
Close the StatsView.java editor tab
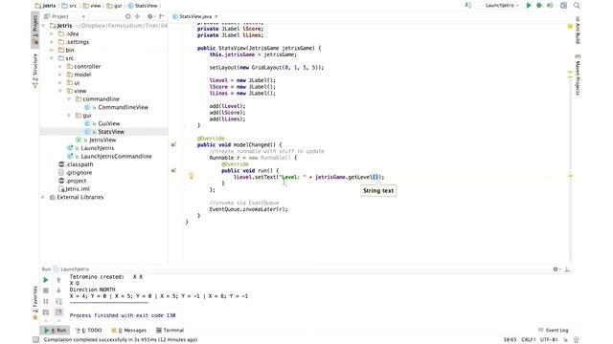coord(216,16)
